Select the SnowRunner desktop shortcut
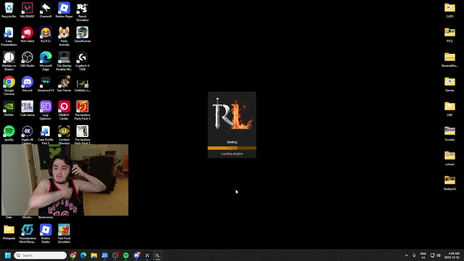 tap(82, 35)
